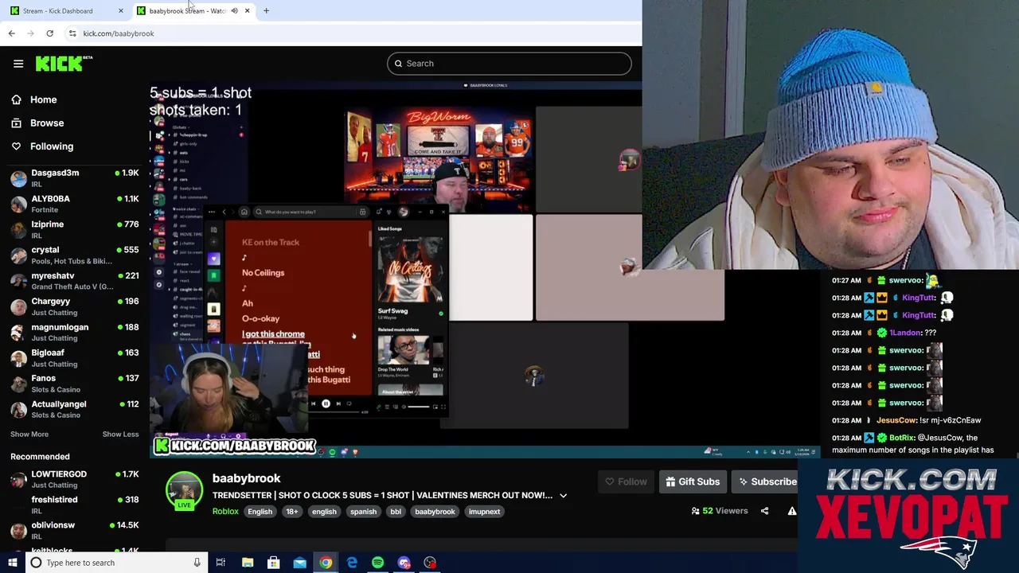Select the baabybrook Stream tab
1019x573 pixels.
(193, 11)
